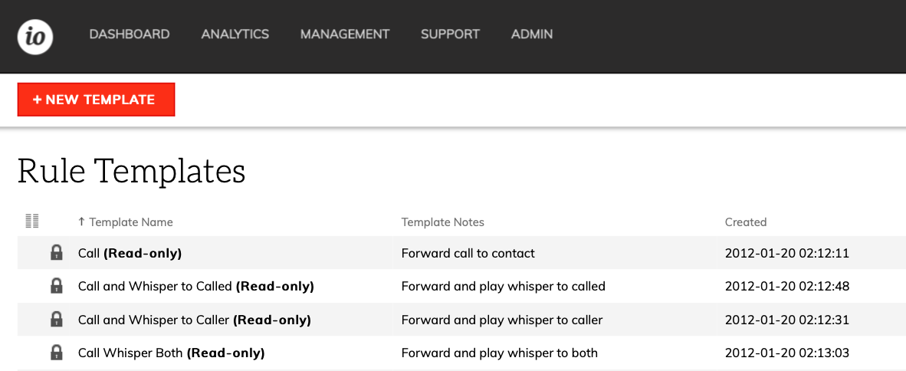Click the io logo icon
This screenshot has height=371, width=906.
click(35, 36)
